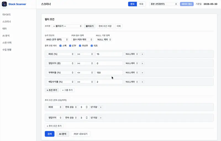Image resolution: width=221 pixels, height=141 pixels.
Task: Open the 영업이익 (원) field selector
Action: click(61, 63)
